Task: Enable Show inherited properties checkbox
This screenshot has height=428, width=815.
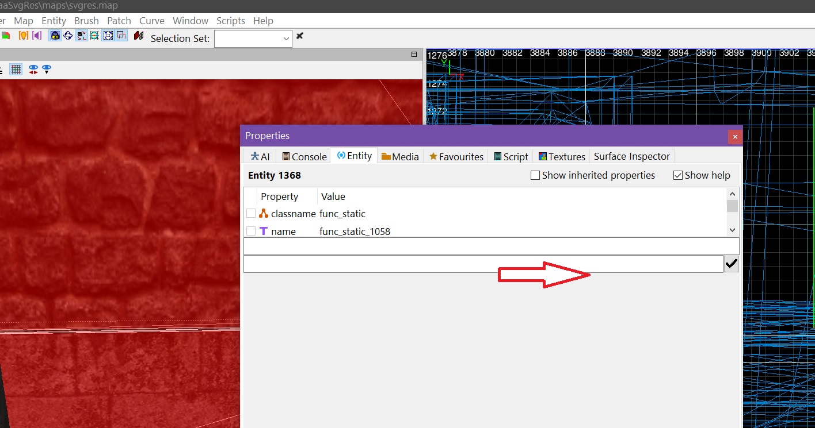Action: [x=535, y=175]
